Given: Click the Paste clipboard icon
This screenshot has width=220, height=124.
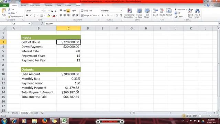Looking at the screenshot, I should tap(4, 11).
